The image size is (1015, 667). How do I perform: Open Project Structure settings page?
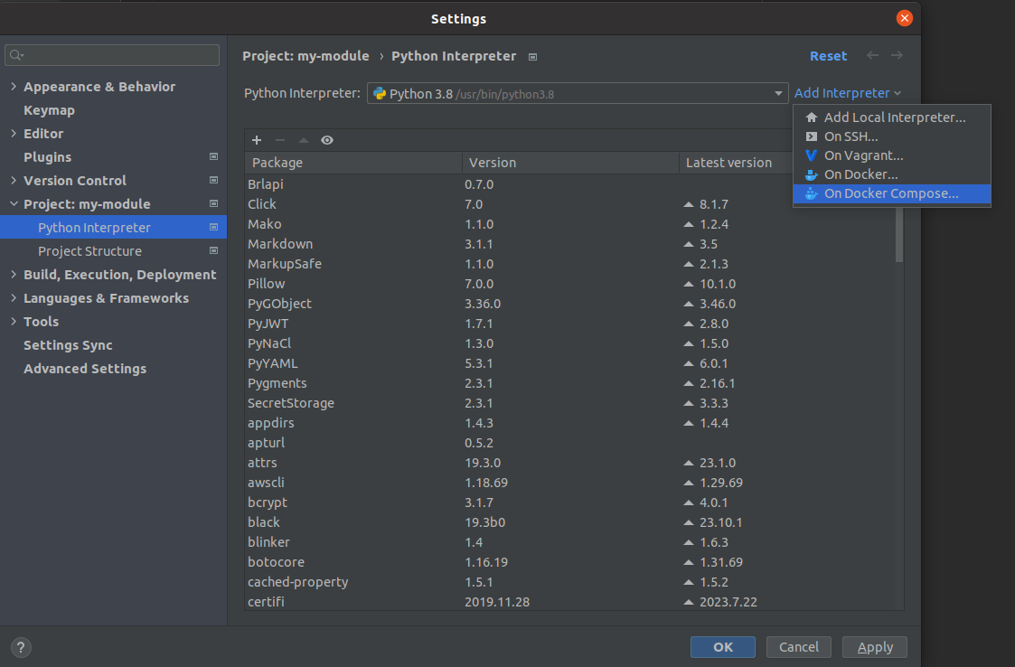coord(89,251)
